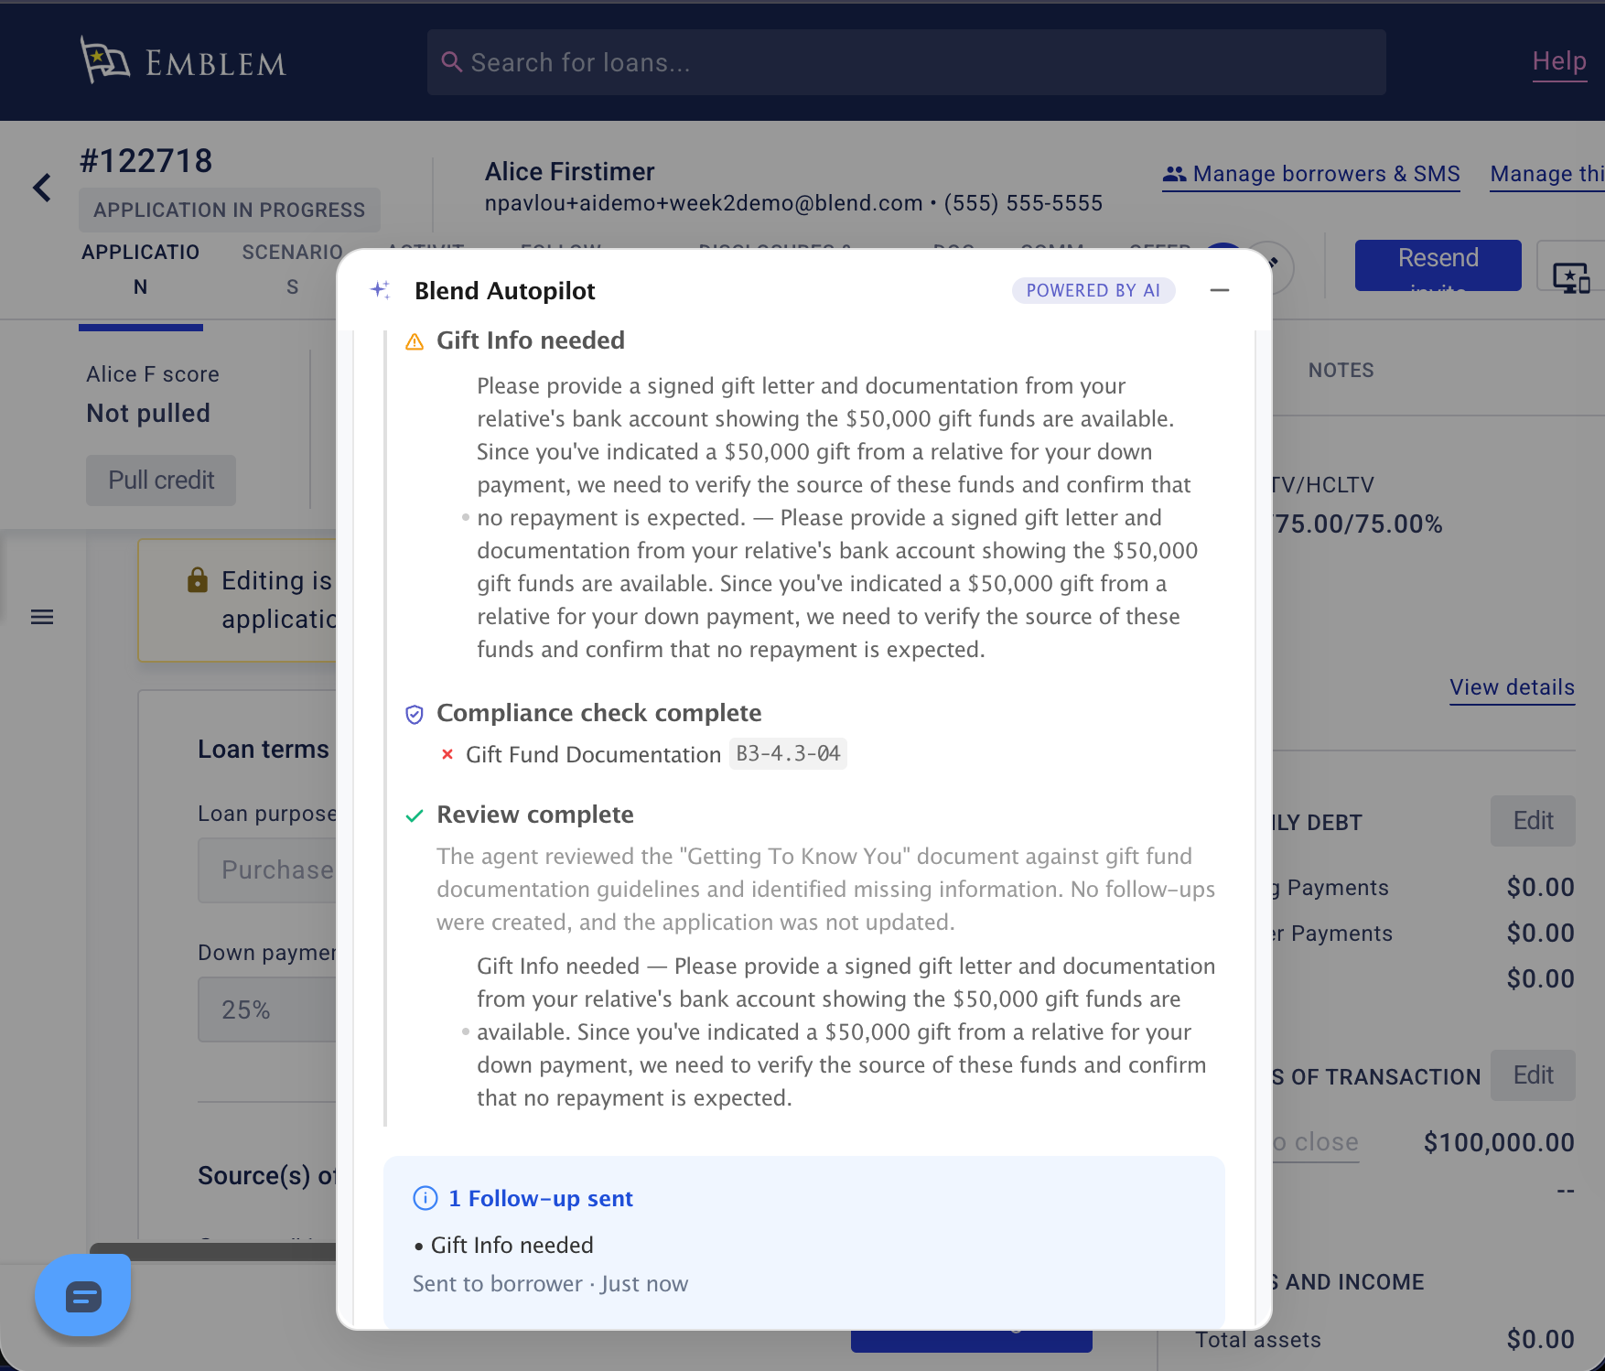Click the devices preview icon button
Screen dimensions: 1605x1371
1570,275
